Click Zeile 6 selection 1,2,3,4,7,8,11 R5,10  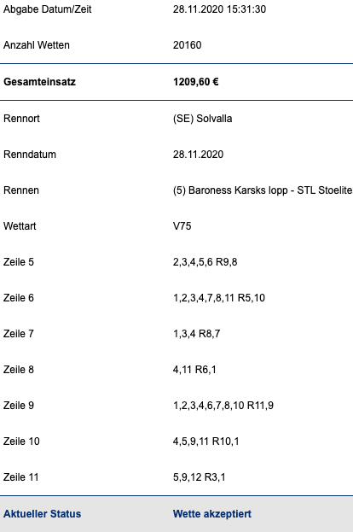click(219, 298)
